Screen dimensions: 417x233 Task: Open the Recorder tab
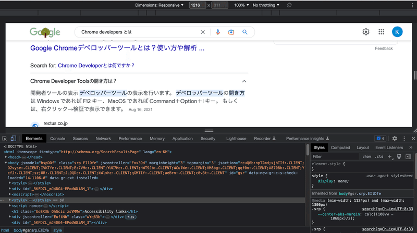pyautogui.click(x=265, y=139)
